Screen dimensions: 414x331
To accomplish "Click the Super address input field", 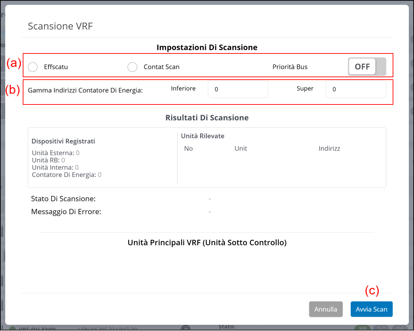I will tap(355, 89).
